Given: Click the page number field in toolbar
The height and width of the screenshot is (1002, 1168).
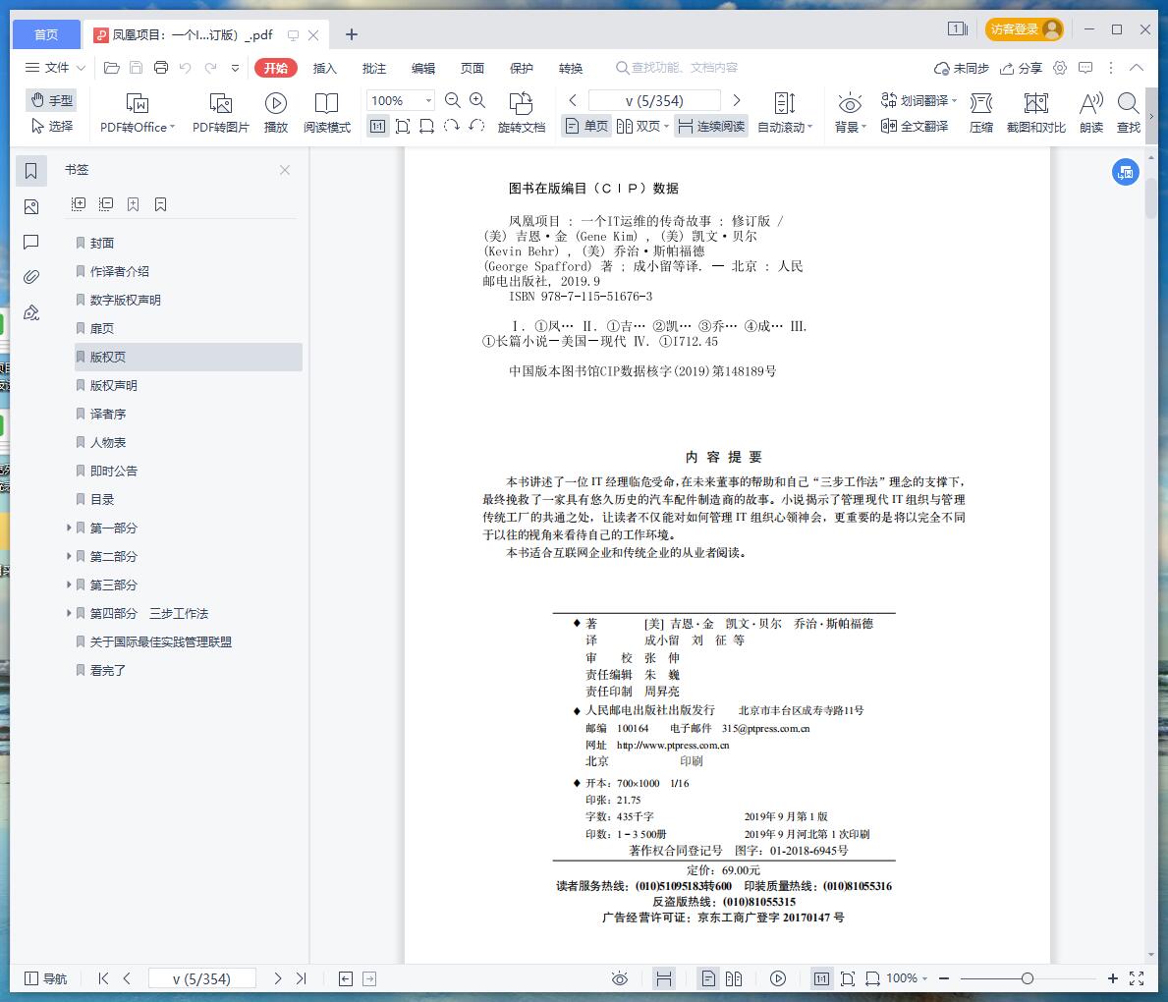Looking at the screenshot, I should tap(654, 100).
